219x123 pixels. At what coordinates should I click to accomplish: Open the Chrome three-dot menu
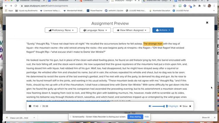point(214,6)
